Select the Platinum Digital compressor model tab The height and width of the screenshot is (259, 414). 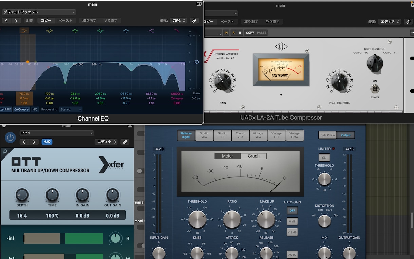click(x=186, y=135)
